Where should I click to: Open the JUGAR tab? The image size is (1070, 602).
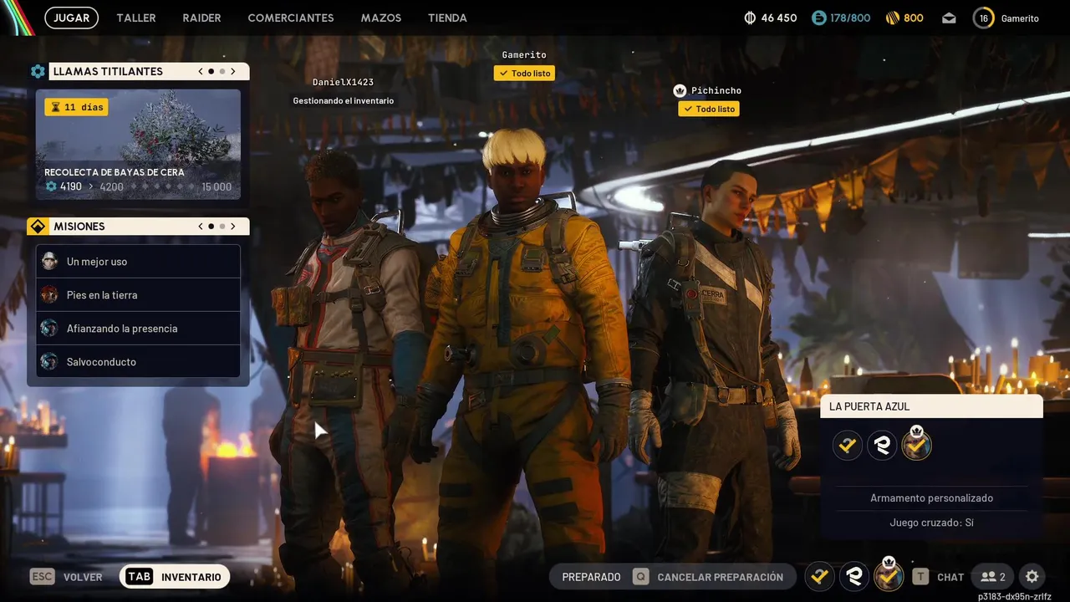point(71,18)
